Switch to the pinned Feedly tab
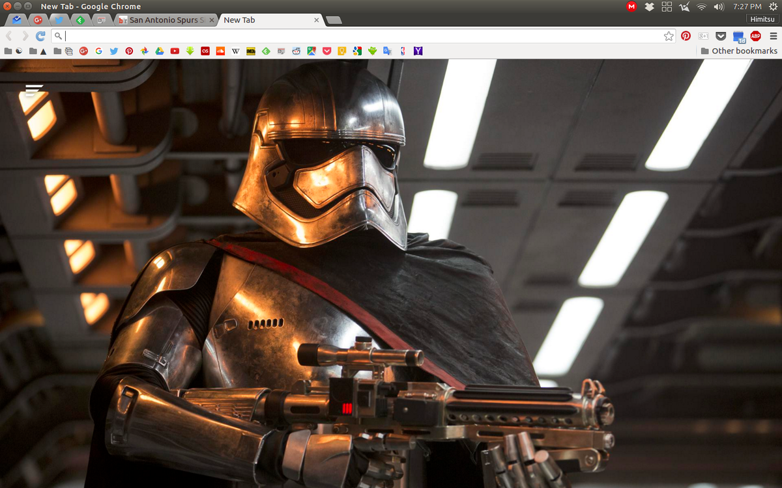 point(80,20)
